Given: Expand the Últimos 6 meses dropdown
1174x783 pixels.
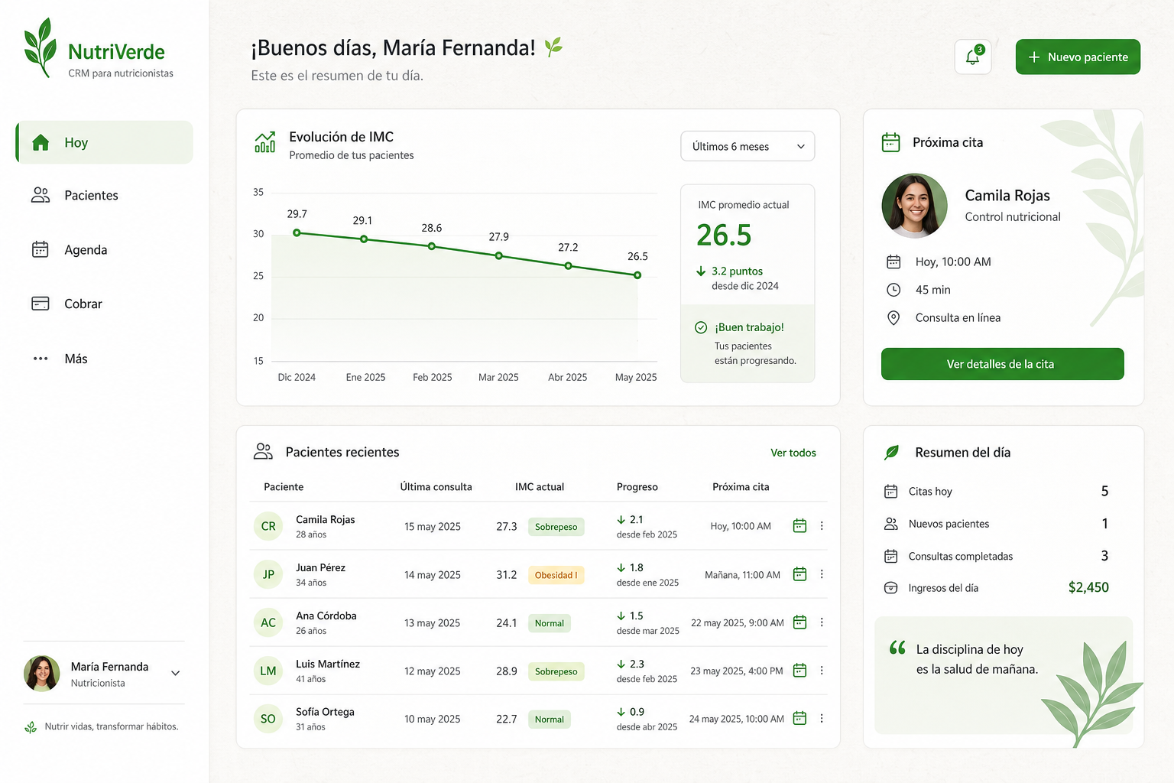Looking at the screenshot, I should pos(748,146).
